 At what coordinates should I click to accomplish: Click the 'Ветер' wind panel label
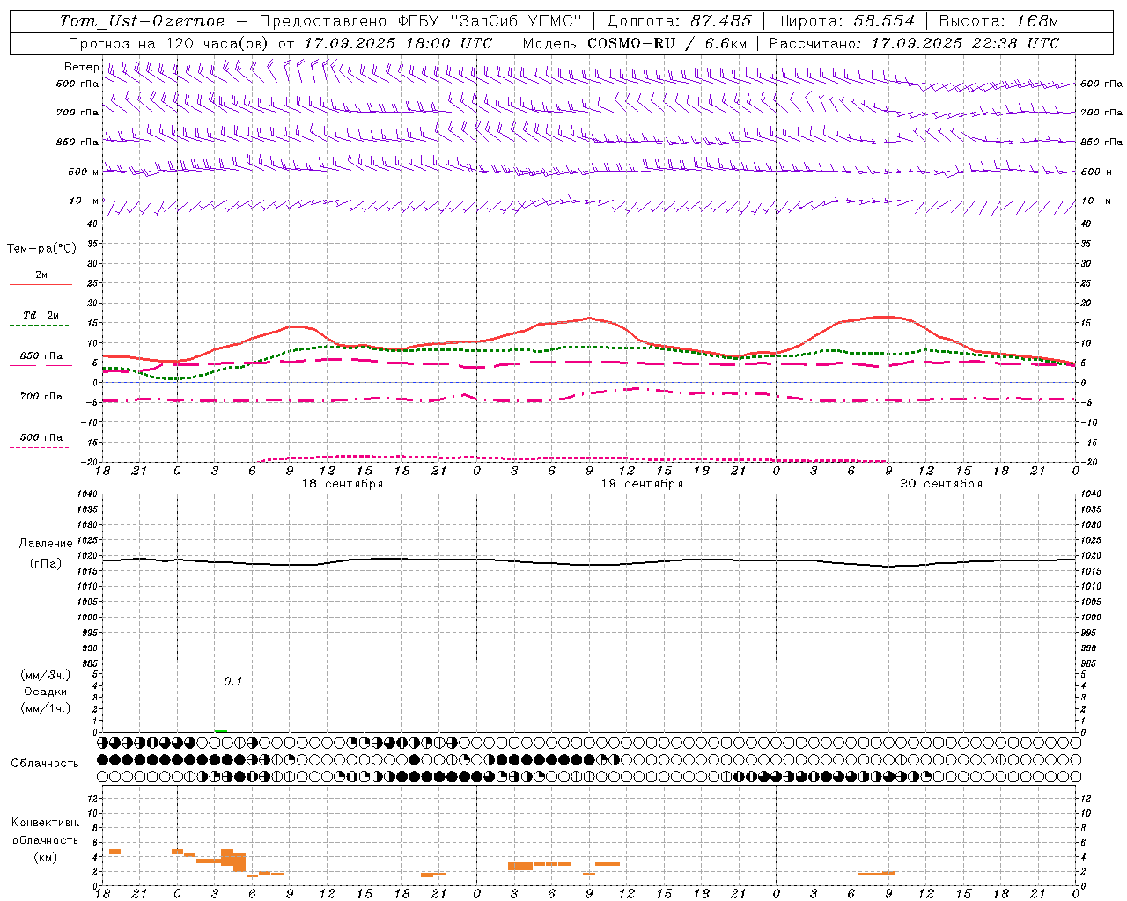[81, 67]
